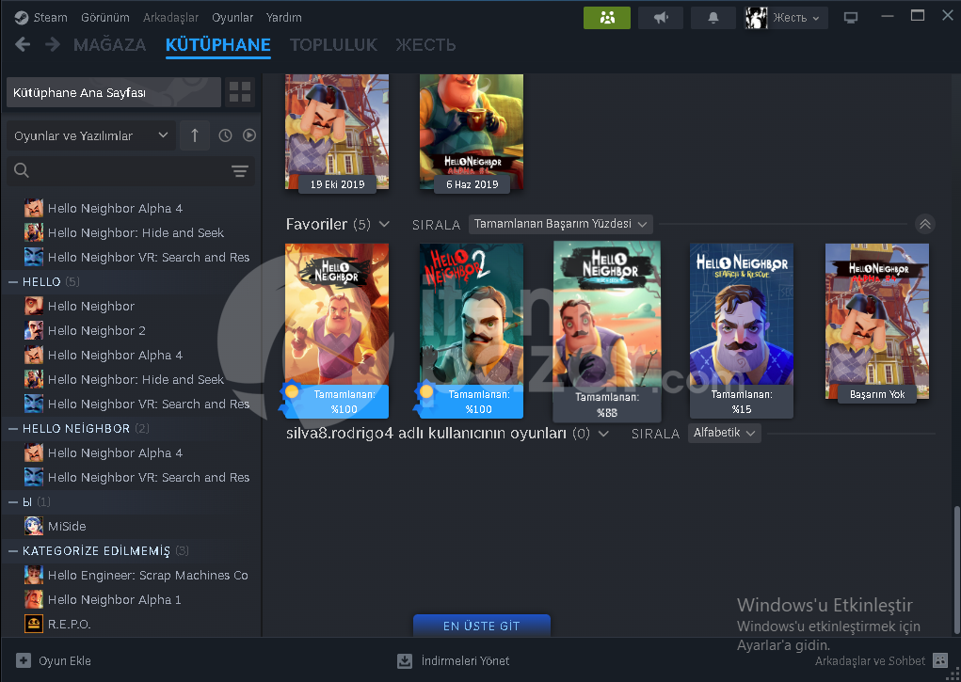Click the back navigation arrow
This screenshot has height=682, width=961.
[23, 45]
